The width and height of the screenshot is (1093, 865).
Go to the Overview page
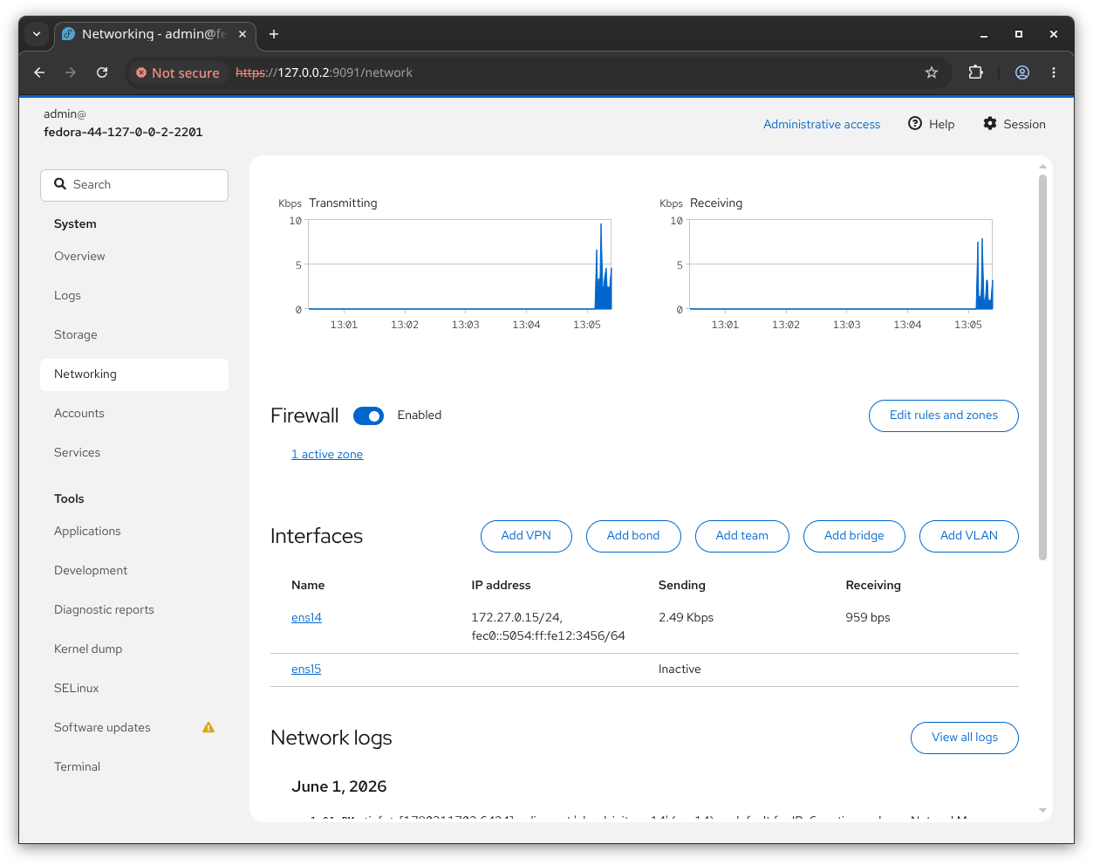pyautogui.click(x=134, y=256)
